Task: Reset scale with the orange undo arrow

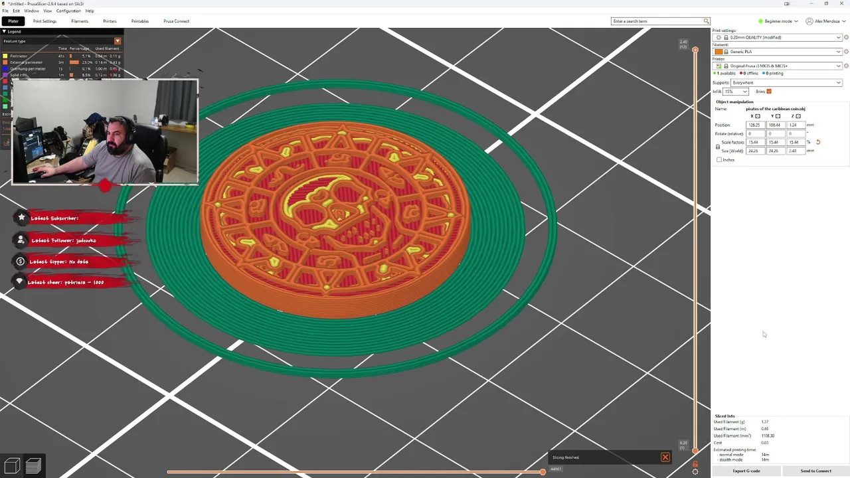Action: [x=818, y=142]
